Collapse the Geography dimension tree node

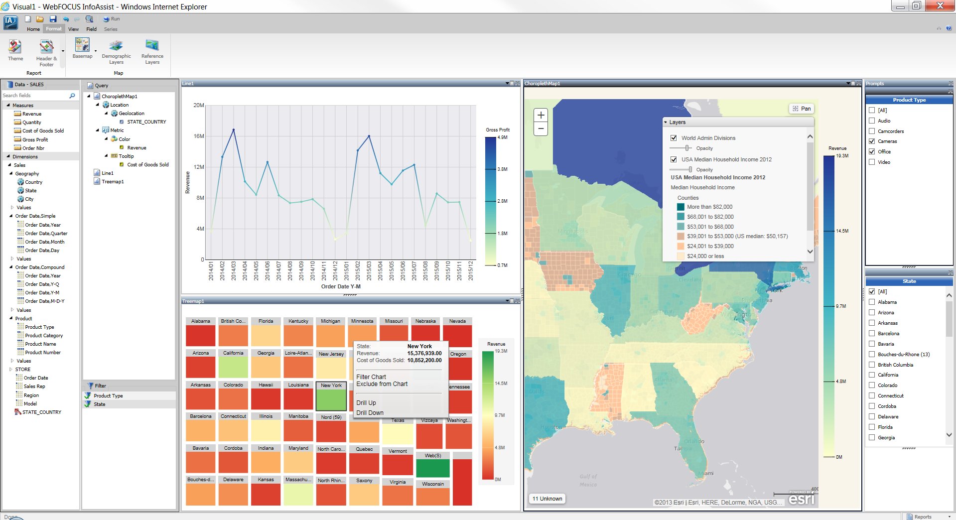point(11,173)
